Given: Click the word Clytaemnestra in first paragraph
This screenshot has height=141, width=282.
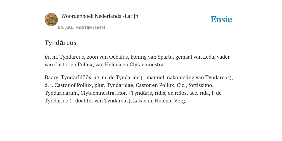Looking at the screenshot, I should click(147, 64).
